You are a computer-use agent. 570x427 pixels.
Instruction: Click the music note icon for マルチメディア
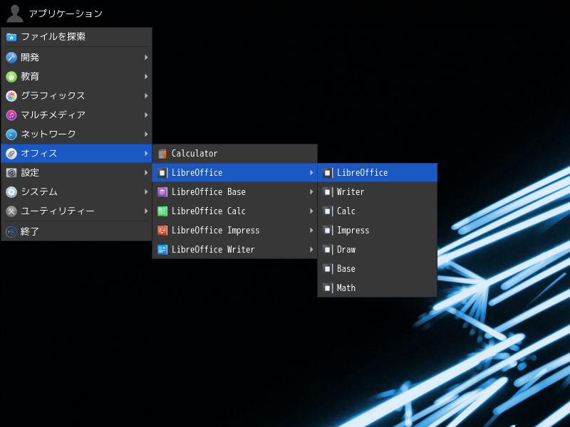[11, 115]
